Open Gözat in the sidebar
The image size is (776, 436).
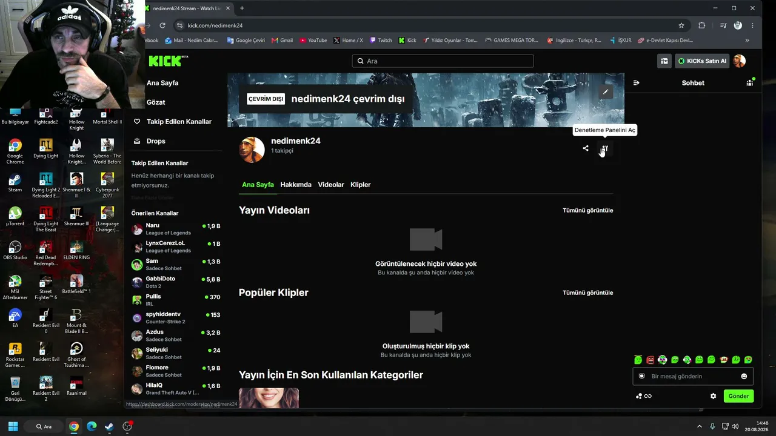(156, 102)
